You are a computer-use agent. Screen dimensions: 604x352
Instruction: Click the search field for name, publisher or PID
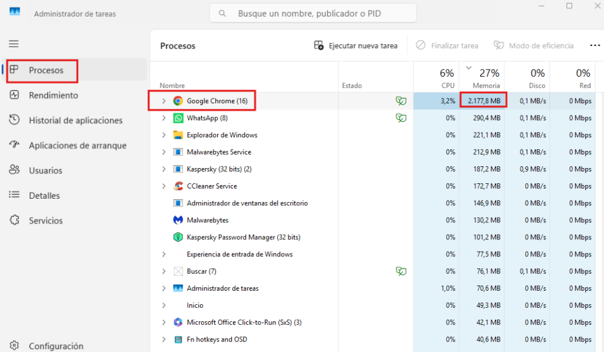pos(313,13)
